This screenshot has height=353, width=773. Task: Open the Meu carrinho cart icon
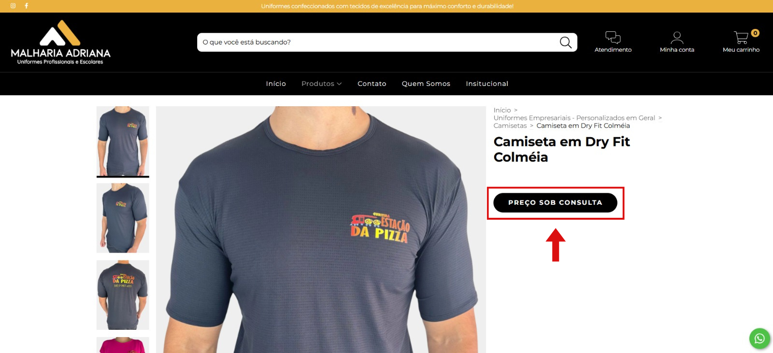point(741,37)
